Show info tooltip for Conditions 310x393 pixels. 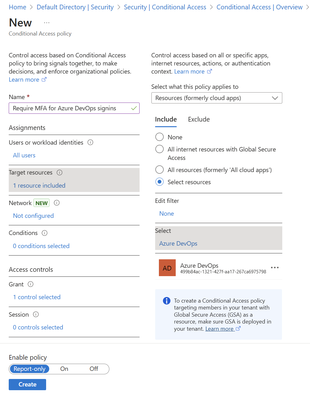[x=45, y=233]
